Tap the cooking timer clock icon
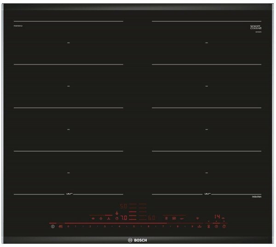Image resolution: width=276 pixels, height=247 pixels. click(x=216, y=226)
